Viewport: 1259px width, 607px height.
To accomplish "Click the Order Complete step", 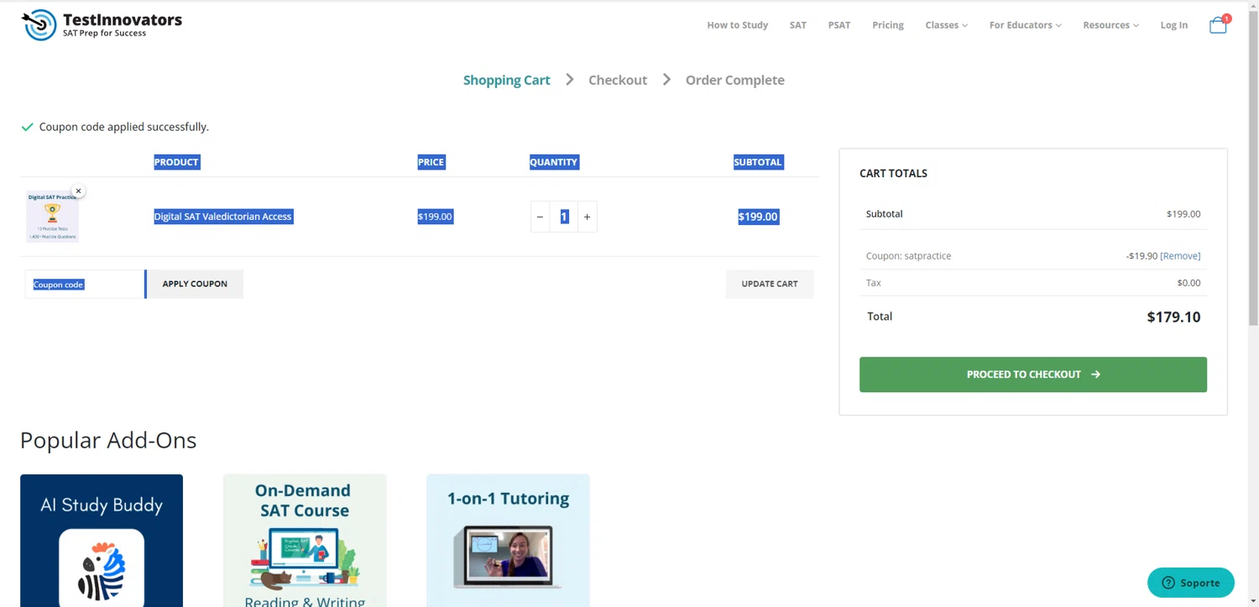I will coord(734,80).
